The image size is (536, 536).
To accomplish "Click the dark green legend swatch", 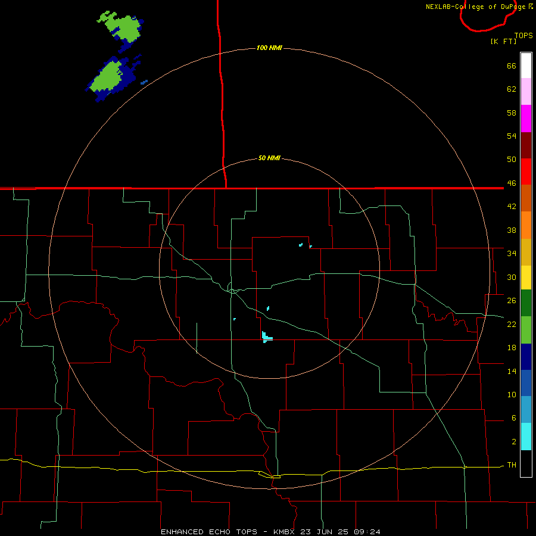I will (x=526, y=303).
